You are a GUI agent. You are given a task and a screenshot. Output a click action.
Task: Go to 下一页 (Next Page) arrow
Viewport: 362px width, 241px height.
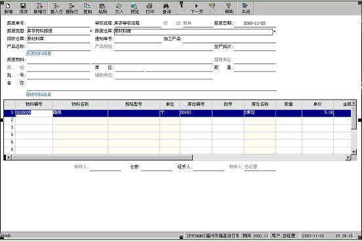[197, 9]
